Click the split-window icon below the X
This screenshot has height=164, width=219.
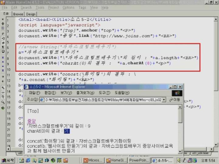pyautogui.click(x=3, y=24)
